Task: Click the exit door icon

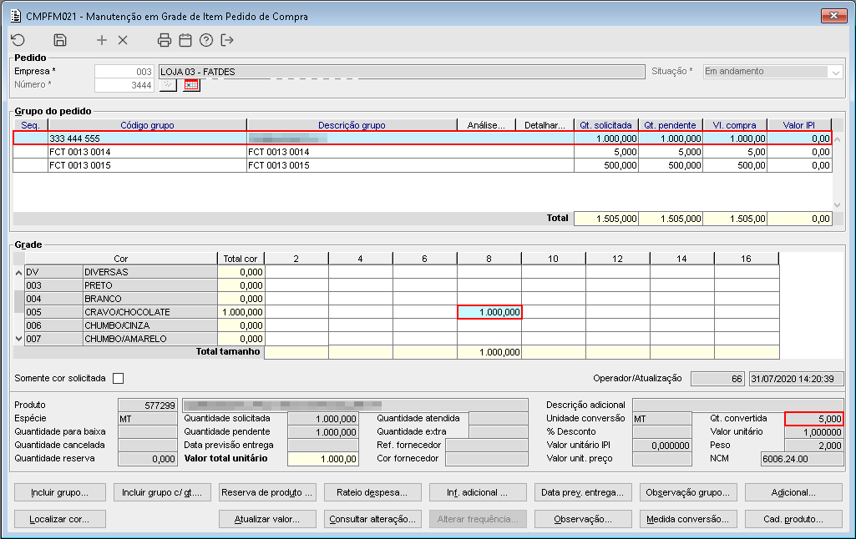Action: tap(227, 40)
